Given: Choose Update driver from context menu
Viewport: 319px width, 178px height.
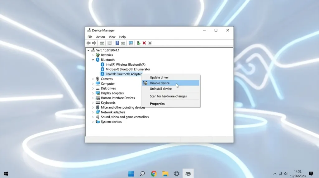Looking at the screenshot, I should tap(171, 77).
